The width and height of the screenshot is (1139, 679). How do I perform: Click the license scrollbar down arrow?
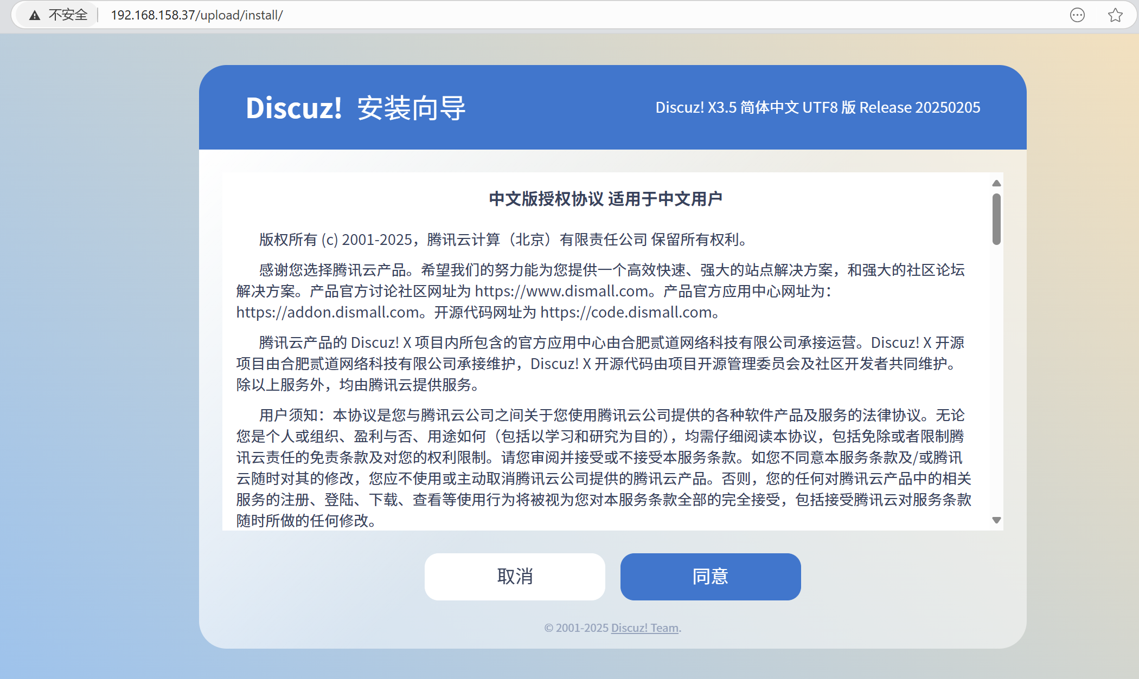coord(996,520)
